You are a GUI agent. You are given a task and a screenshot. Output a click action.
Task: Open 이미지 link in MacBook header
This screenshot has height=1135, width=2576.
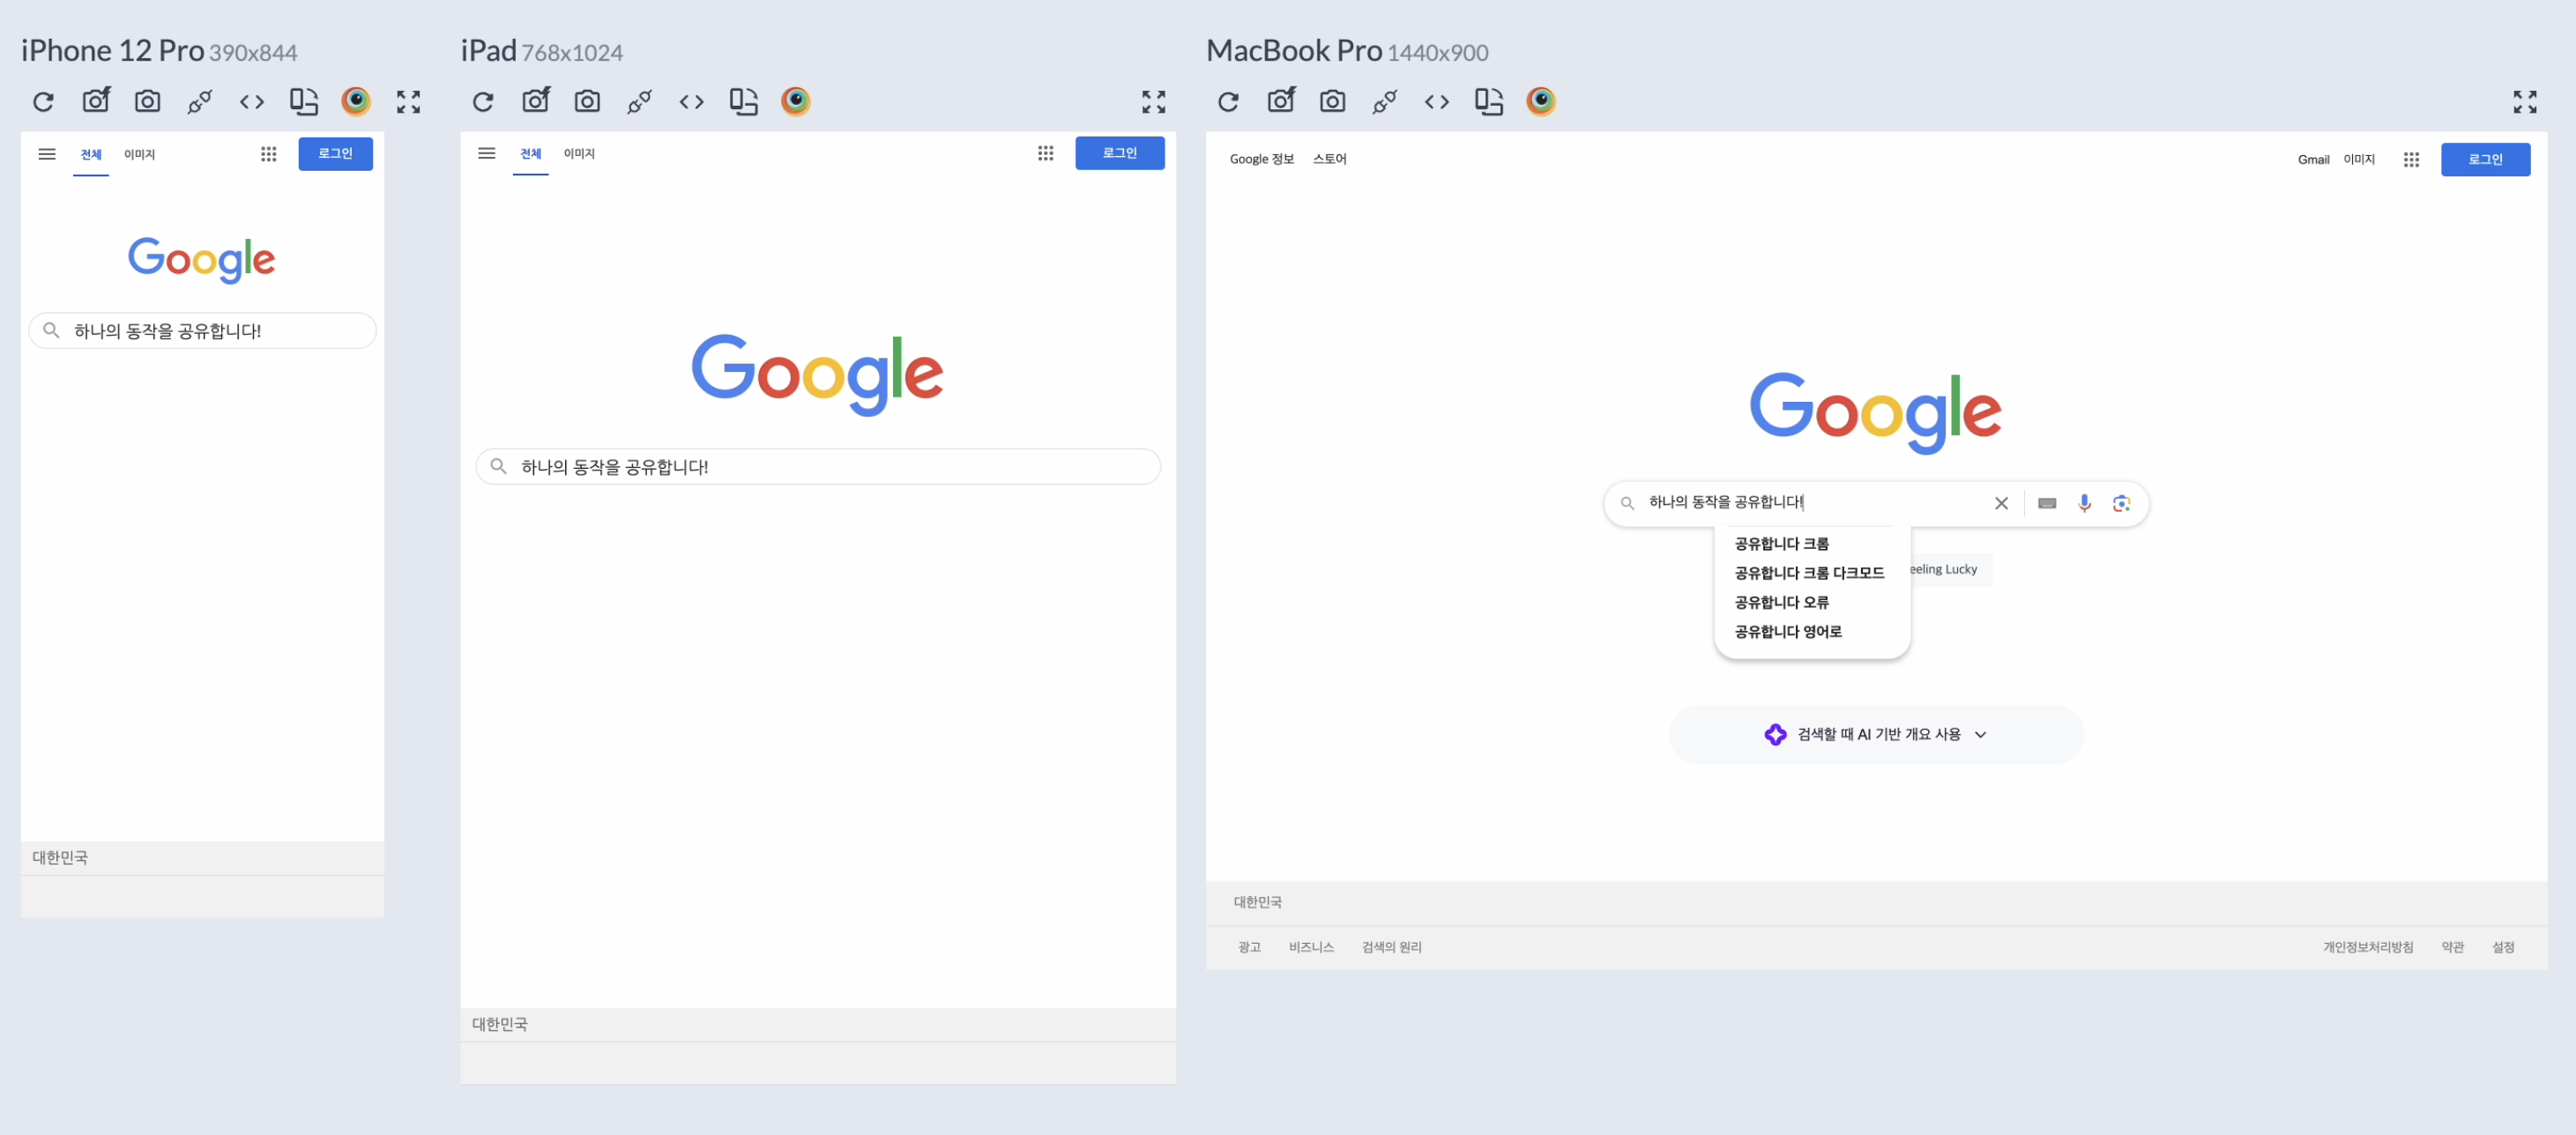click(x=2359, y=160)
